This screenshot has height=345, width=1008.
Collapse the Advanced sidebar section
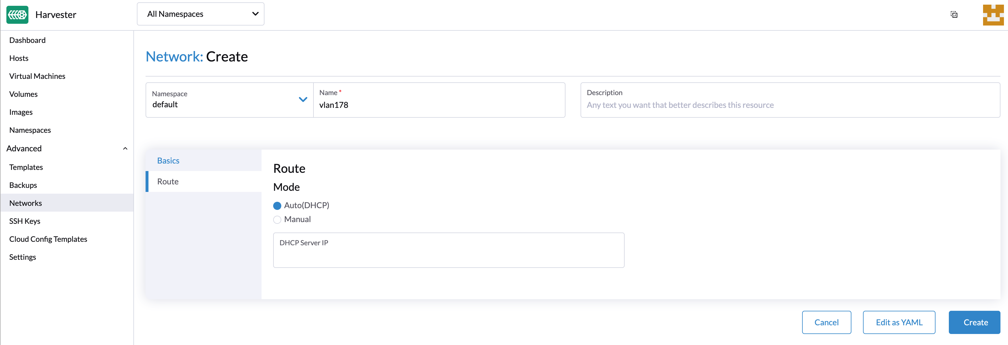(x=125, y=149)
